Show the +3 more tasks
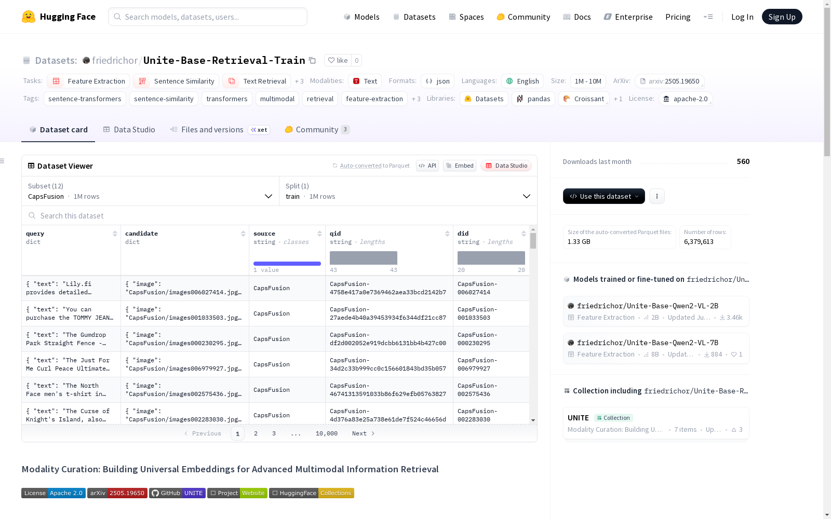The height and width of the screenshot is (519, 831). [299, 81]
